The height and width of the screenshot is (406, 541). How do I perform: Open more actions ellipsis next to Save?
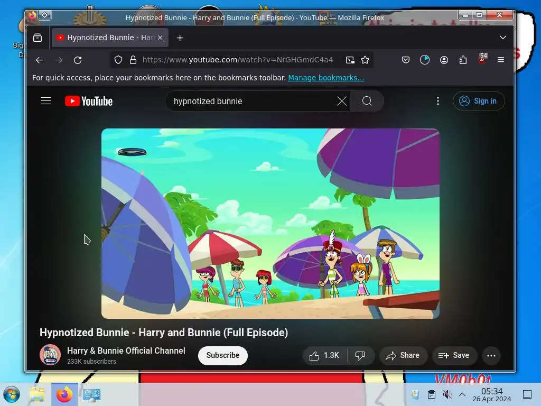click(491, 356)
